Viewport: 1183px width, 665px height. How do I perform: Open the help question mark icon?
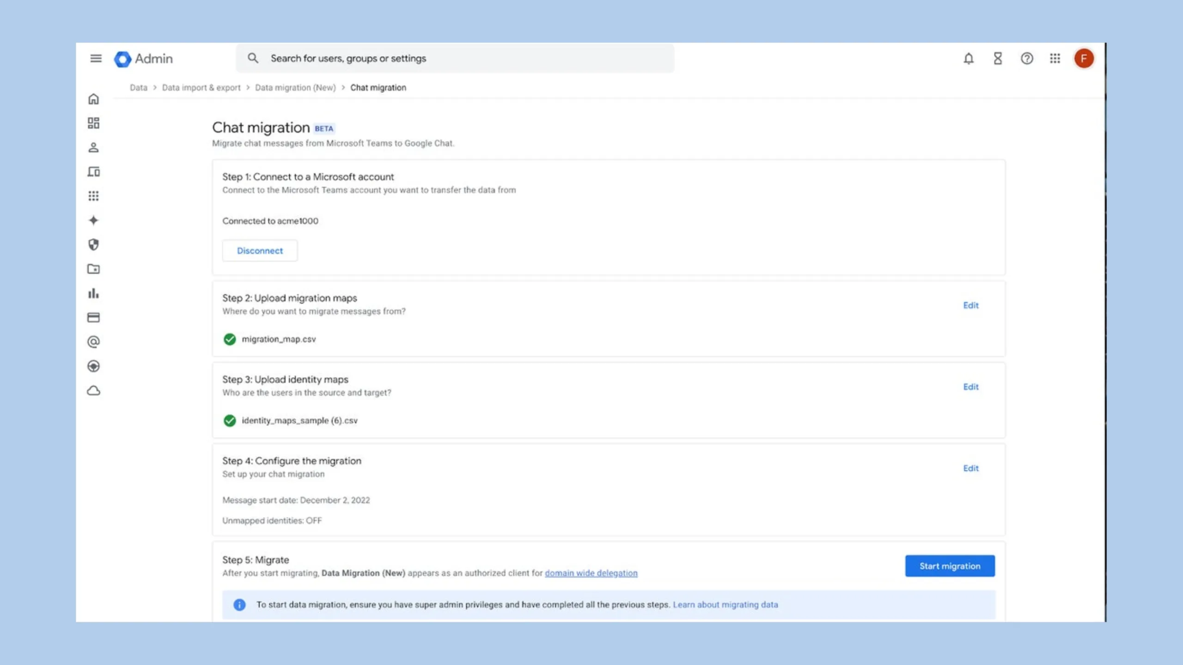pos(1027,59)
